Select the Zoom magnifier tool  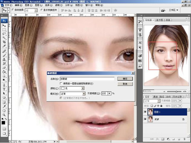tap(4, 115)
